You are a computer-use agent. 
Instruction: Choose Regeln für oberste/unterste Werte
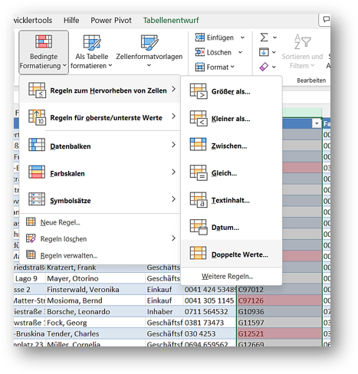[x=100, y=117]
